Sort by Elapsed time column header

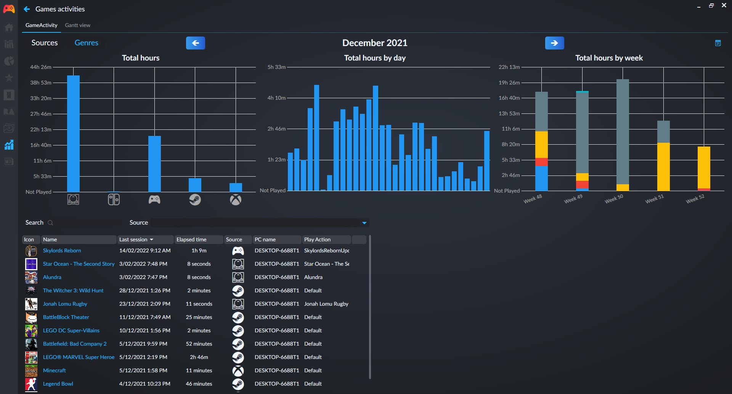199,239
